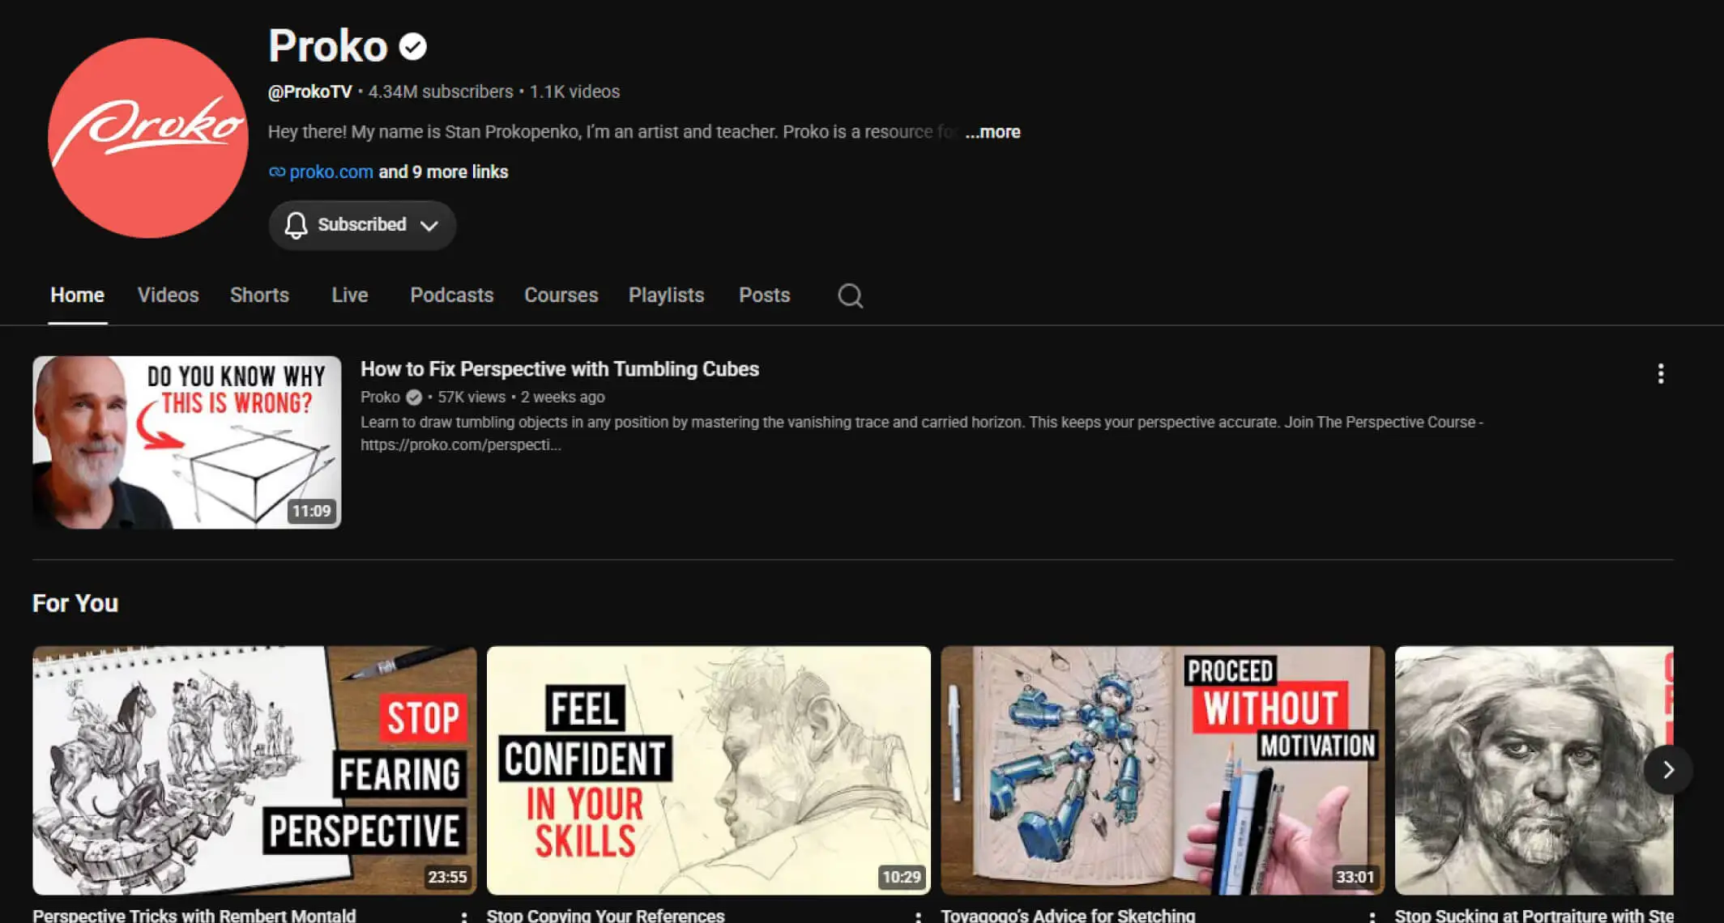
Task: Click the next arrow in For You carousel
Action: tap(1668, 769)
